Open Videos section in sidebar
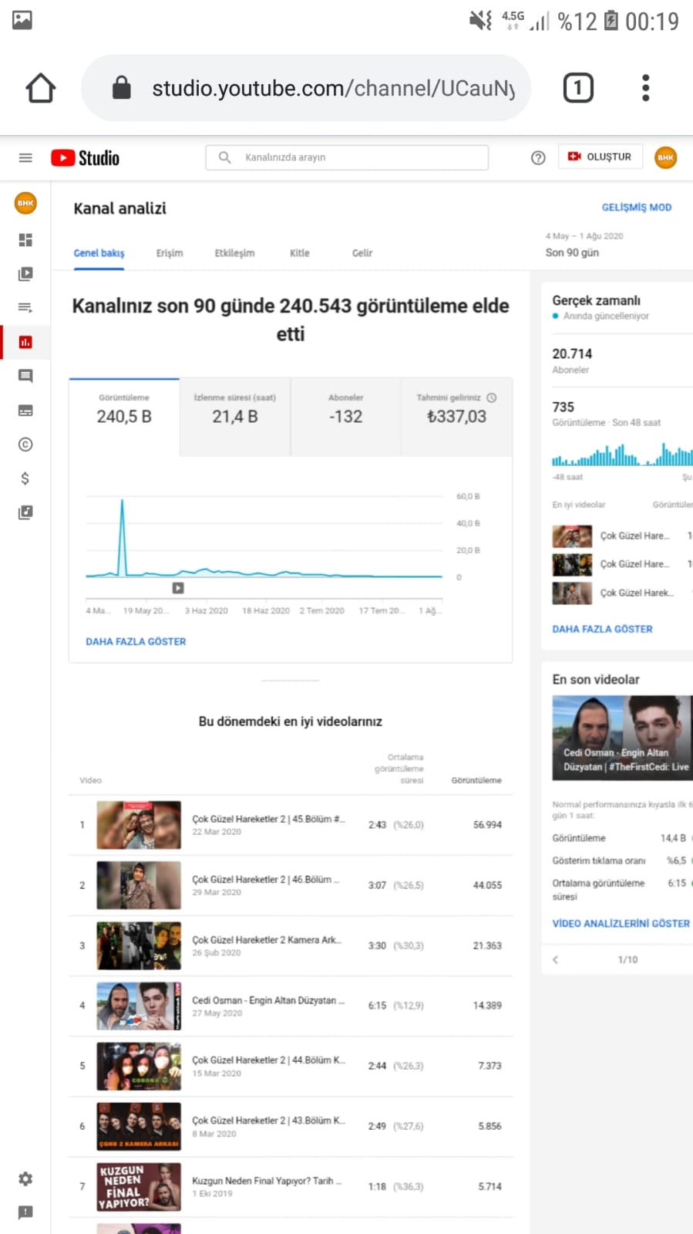 pyautogui.click(x=25, y=274)
